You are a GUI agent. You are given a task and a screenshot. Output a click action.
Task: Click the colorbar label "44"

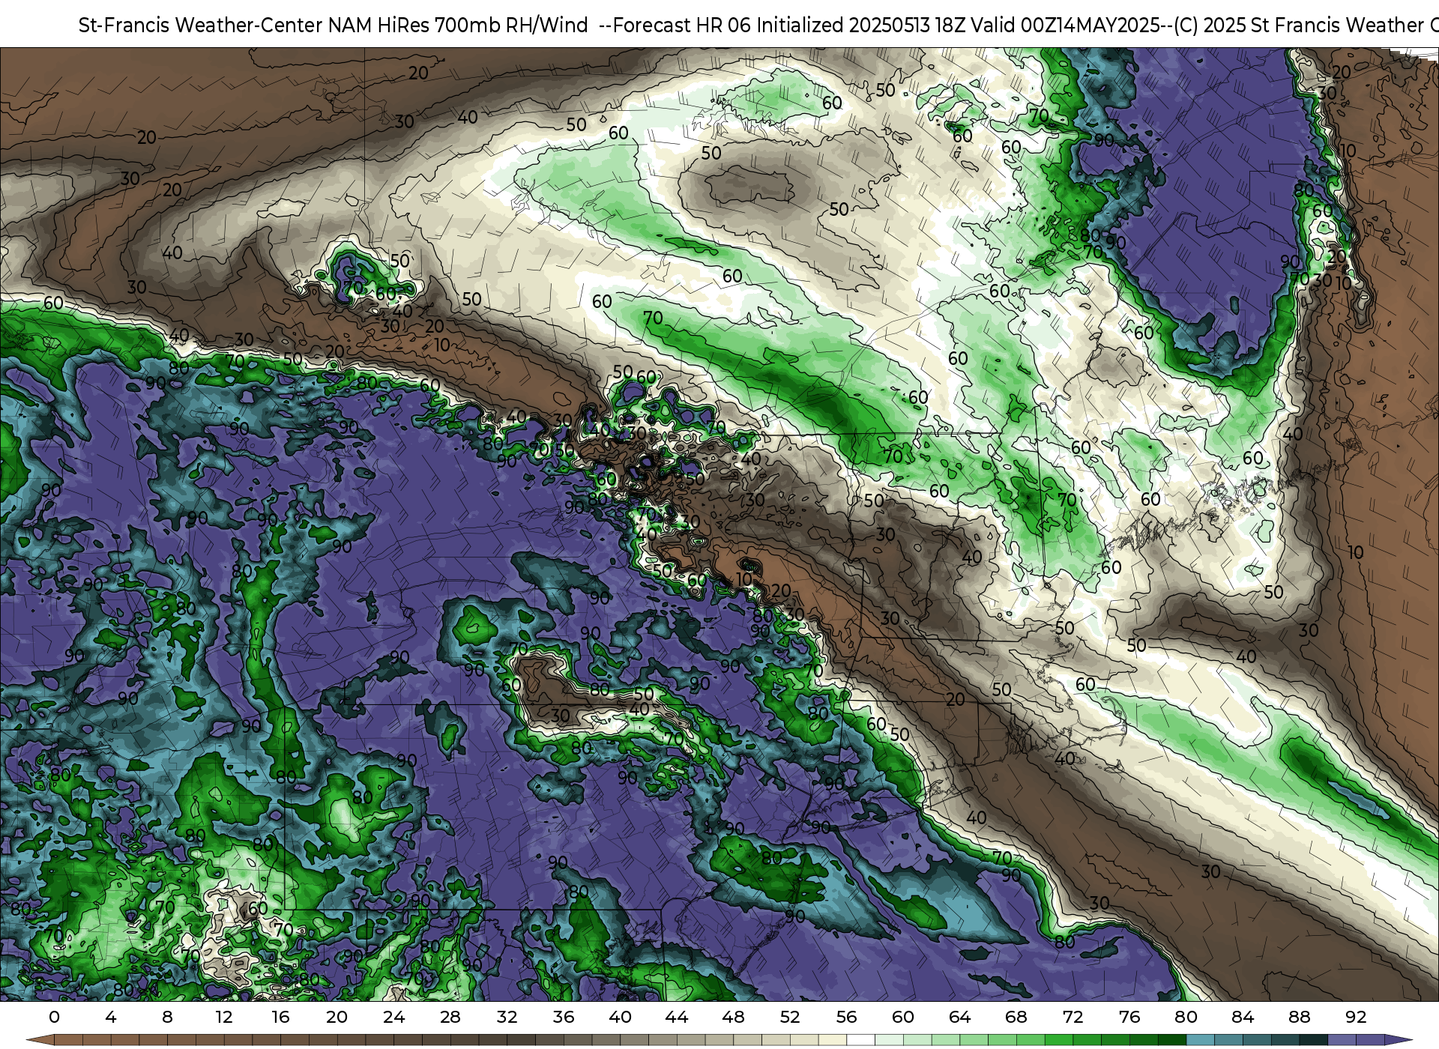[x=677, y=1017]
